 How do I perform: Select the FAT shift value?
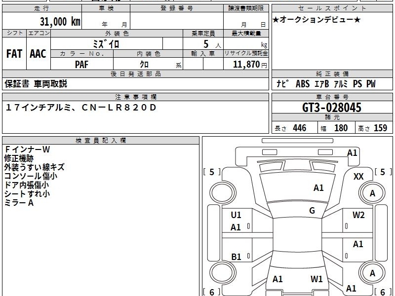click(14, 54)
